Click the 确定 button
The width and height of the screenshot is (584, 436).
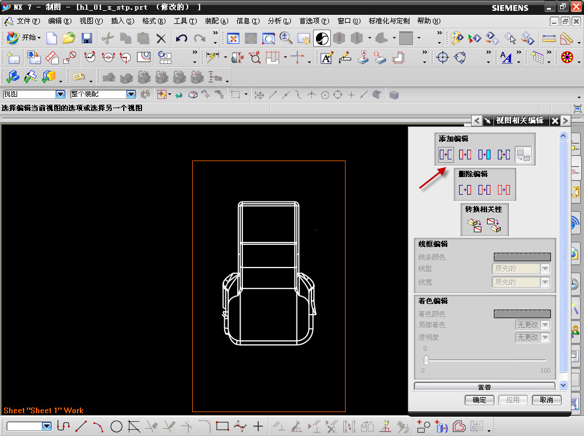pyautogui.click(x=479, y=400)
